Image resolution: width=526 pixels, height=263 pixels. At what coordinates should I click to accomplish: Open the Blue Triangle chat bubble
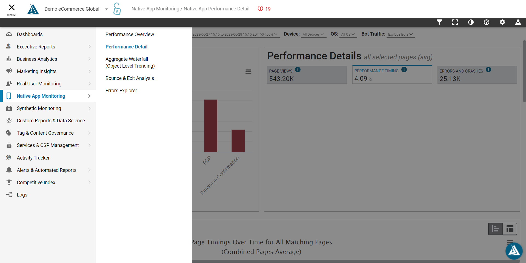[514, 251]
